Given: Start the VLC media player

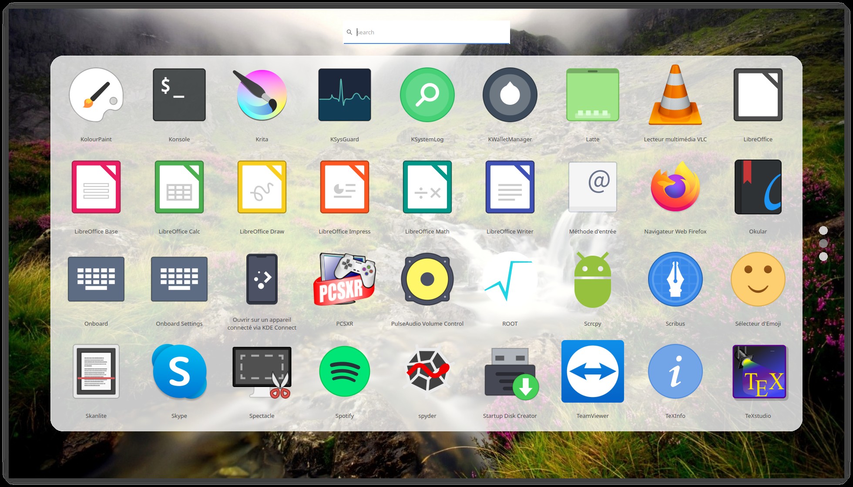Looking at the screenshot, I should (x=675, y=95).
